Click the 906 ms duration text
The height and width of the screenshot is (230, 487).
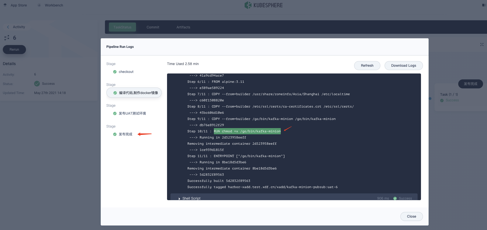383,198
